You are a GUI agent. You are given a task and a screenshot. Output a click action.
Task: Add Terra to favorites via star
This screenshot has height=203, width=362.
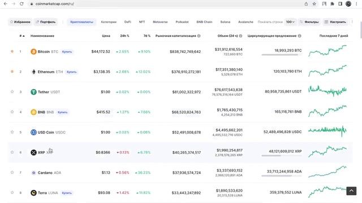click(x=12, y=192)
